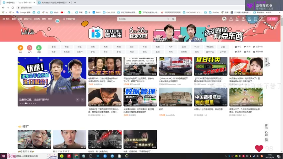This screenshot has height=159, width=283.
Task: Switch to the second browser tab
Action: [54, 2]
